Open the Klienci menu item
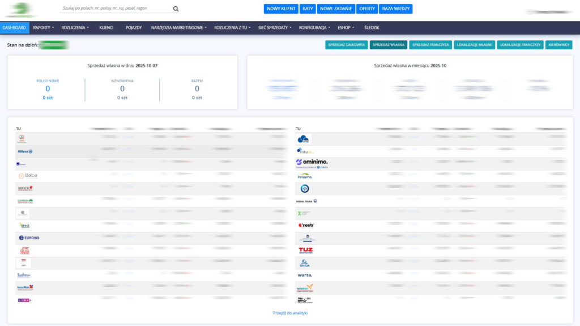580x326 pixels. 106,27
